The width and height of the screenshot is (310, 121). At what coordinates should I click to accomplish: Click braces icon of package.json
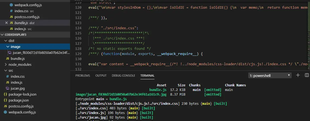tap(5, 100)
